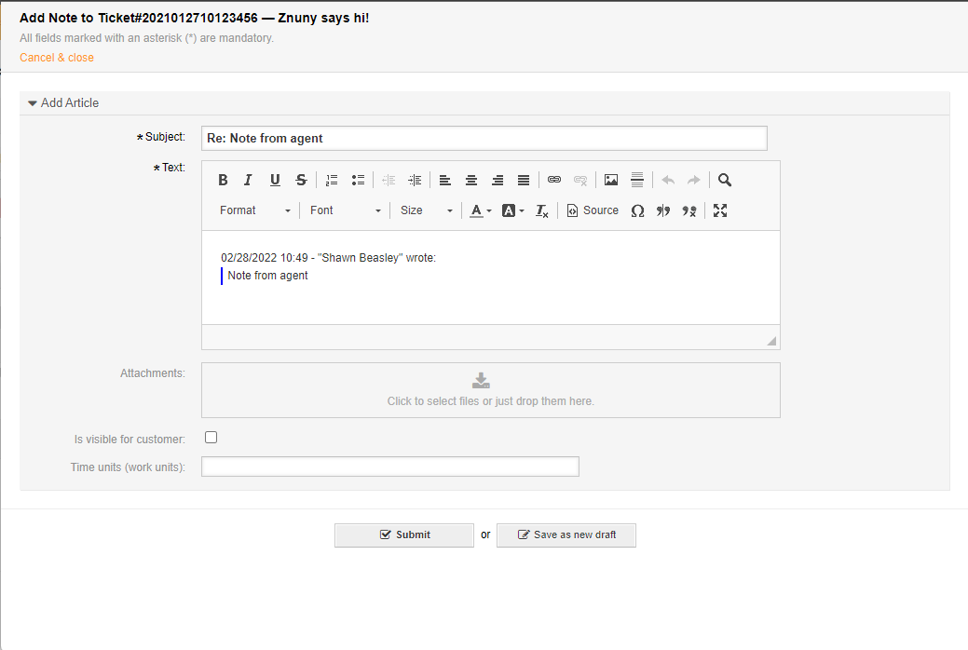
Task: Click the Cancel & close link
Action: click(57, 58)
